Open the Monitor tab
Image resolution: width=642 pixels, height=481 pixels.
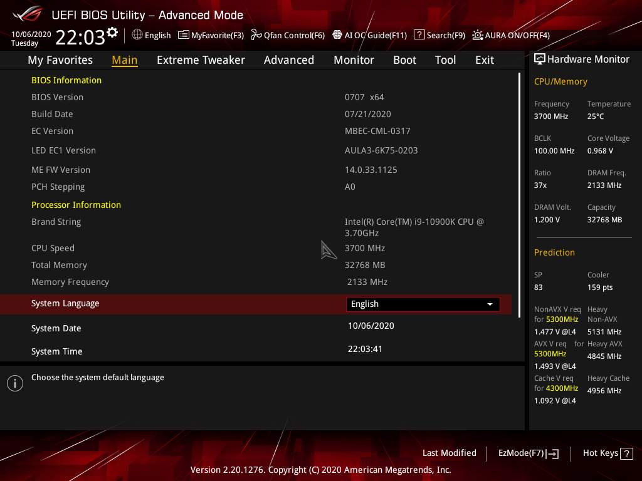[354, 60]
